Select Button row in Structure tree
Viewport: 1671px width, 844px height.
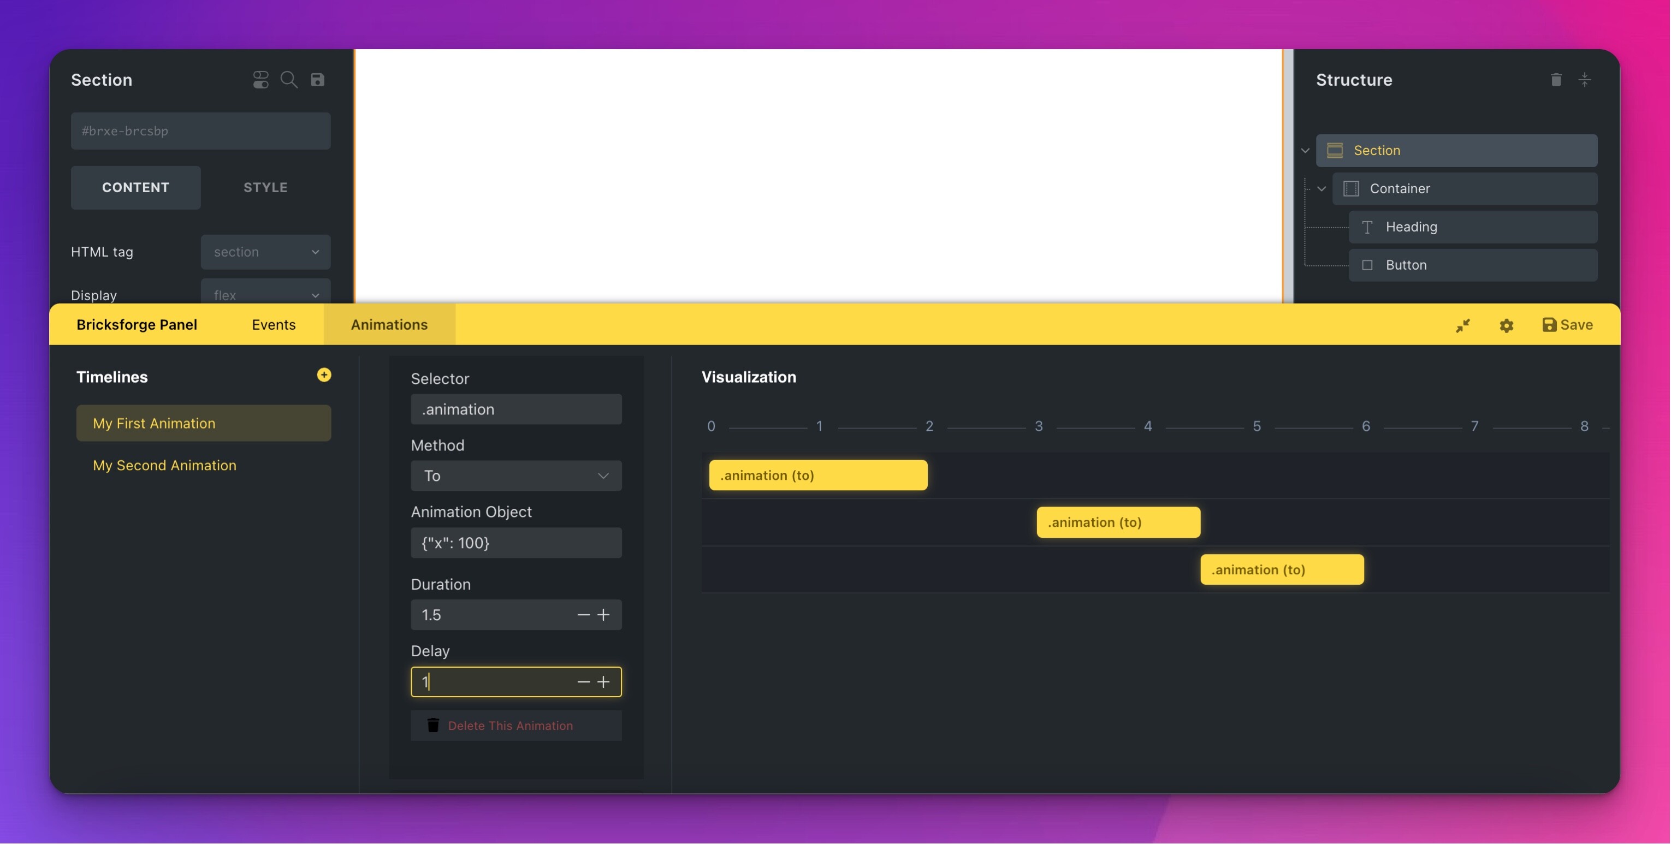click(x=1473, y=265)
